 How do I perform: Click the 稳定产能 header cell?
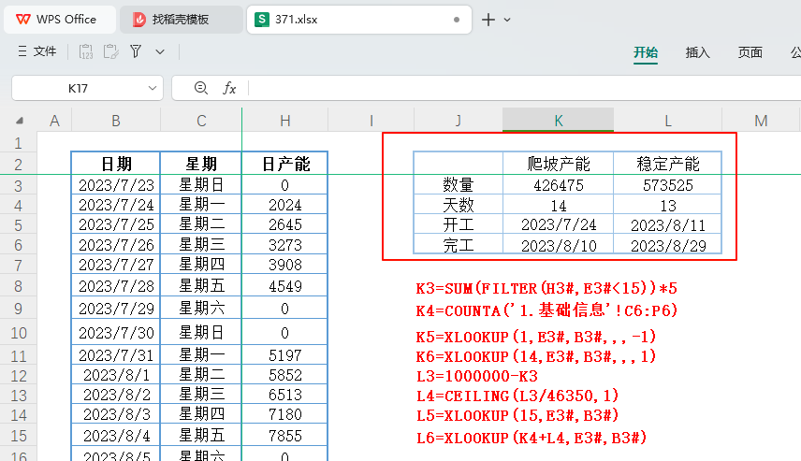tap(668, 164)
